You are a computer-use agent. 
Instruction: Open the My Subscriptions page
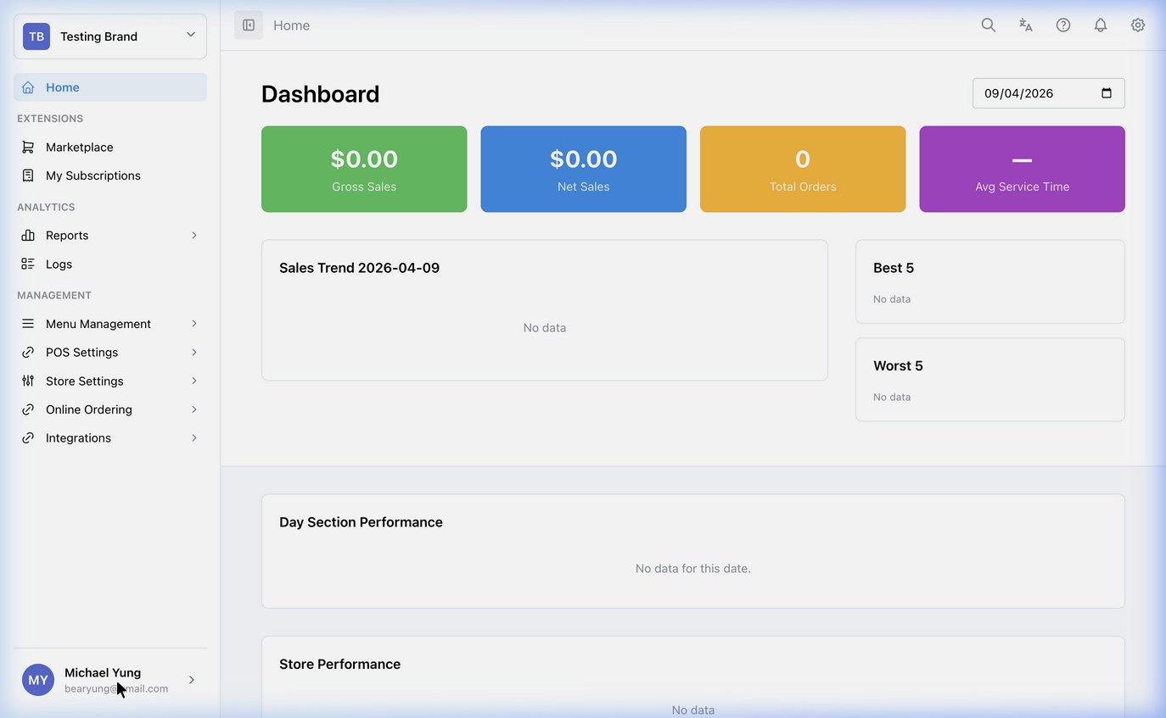(x=93, y=175)
